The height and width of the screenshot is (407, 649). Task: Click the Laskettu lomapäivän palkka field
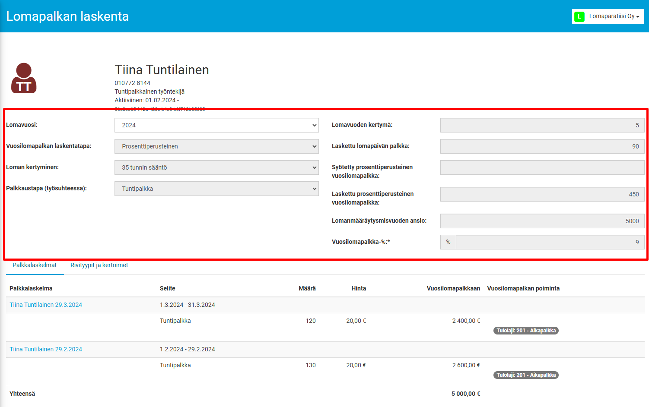coord(542,146)
